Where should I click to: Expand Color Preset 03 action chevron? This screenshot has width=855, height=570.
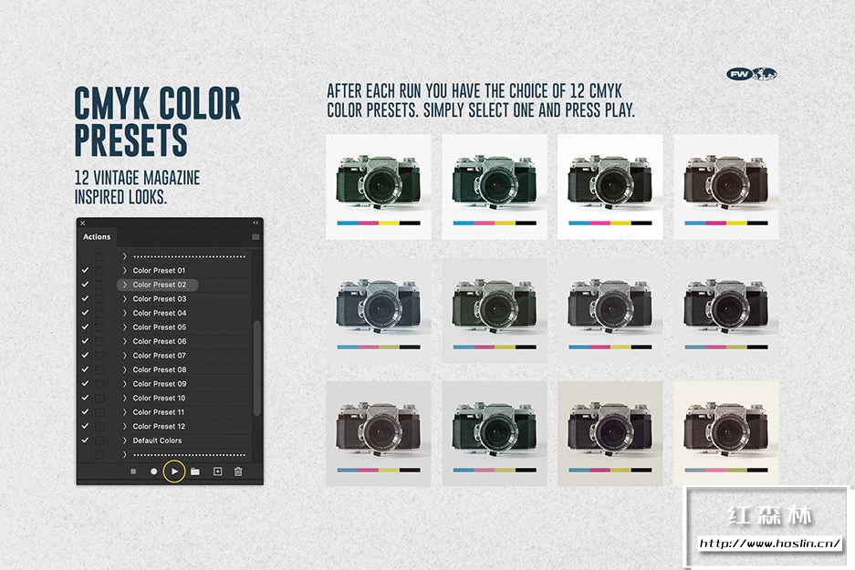point(125,298)
